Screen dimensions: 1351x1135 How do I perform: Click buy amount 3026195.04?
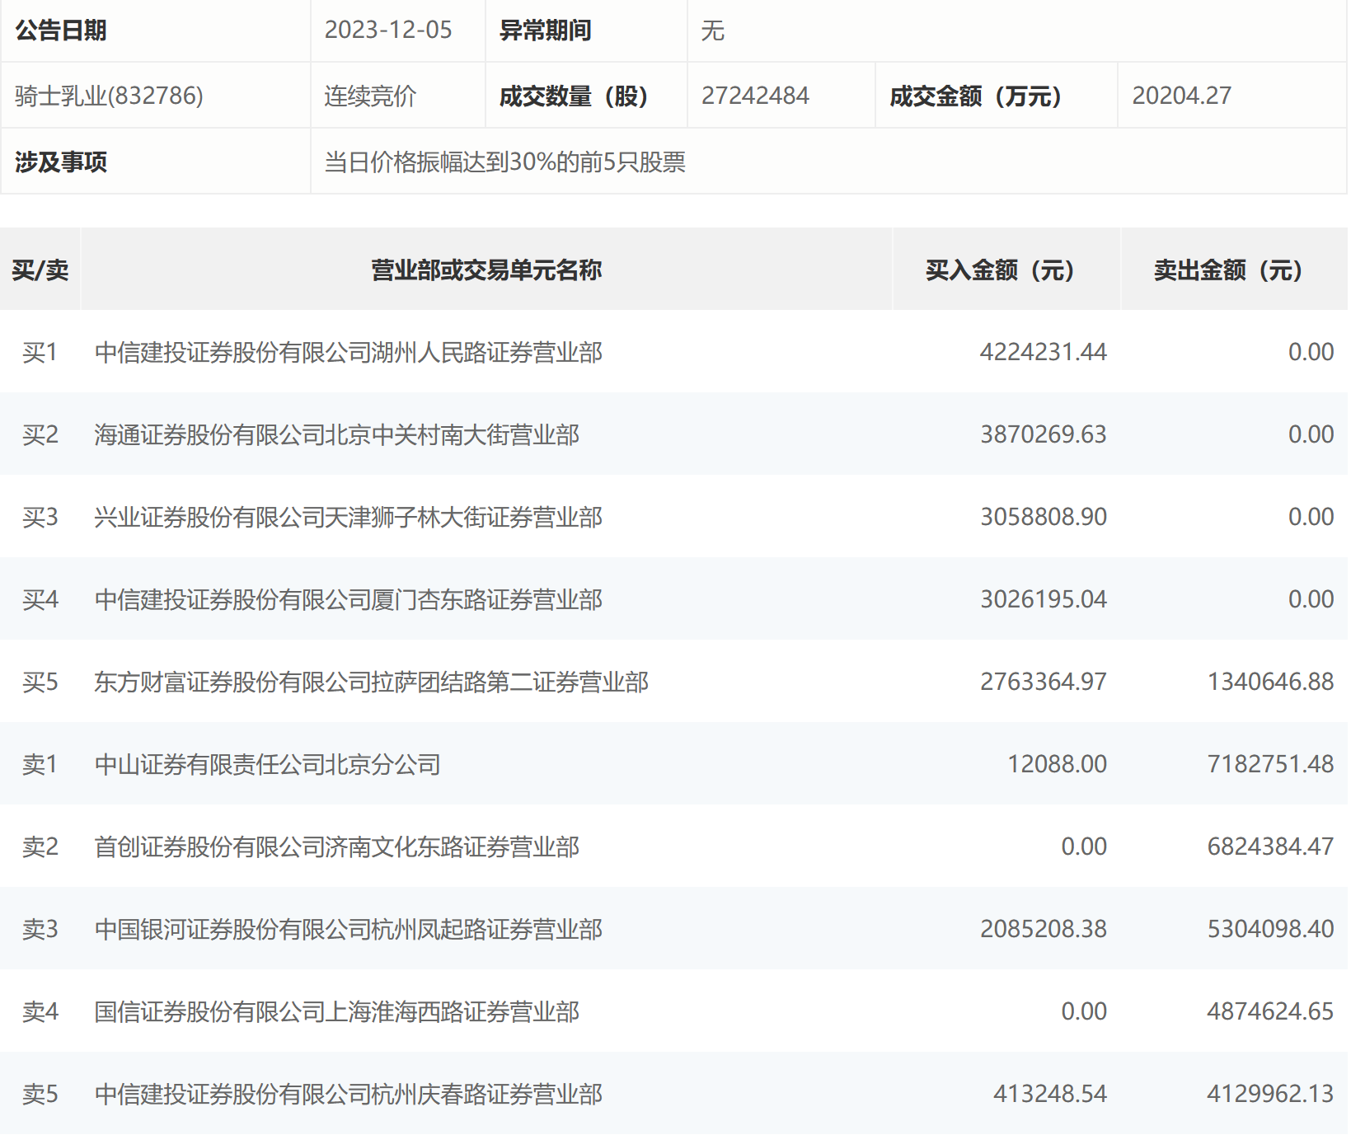coord(1043,599)
